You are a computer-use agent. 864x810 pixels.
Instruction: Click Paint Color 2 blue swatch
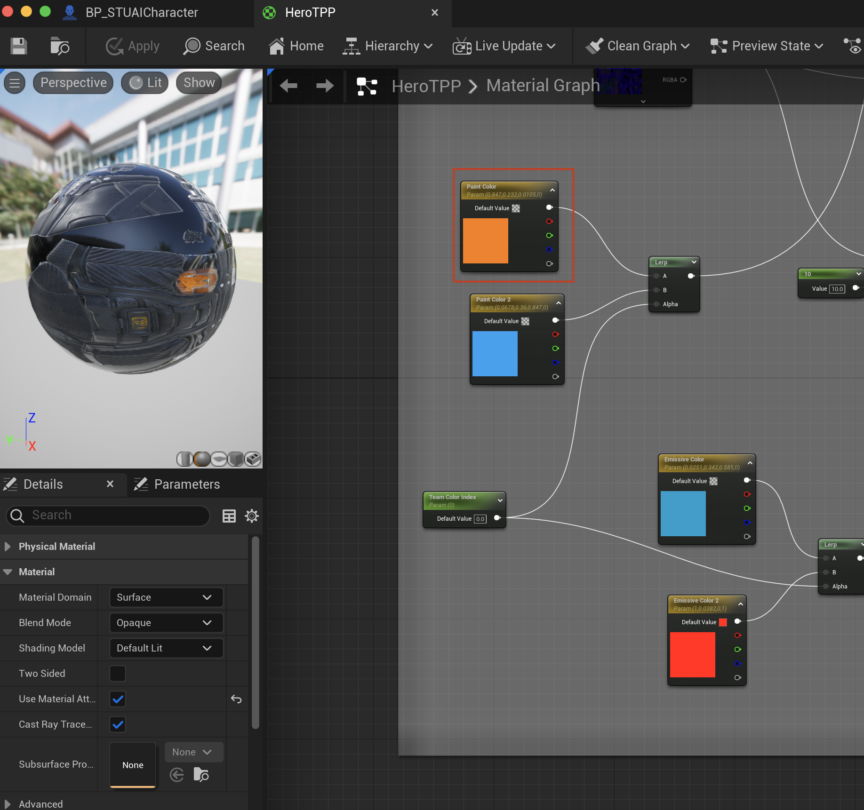[x=495, y=354]
